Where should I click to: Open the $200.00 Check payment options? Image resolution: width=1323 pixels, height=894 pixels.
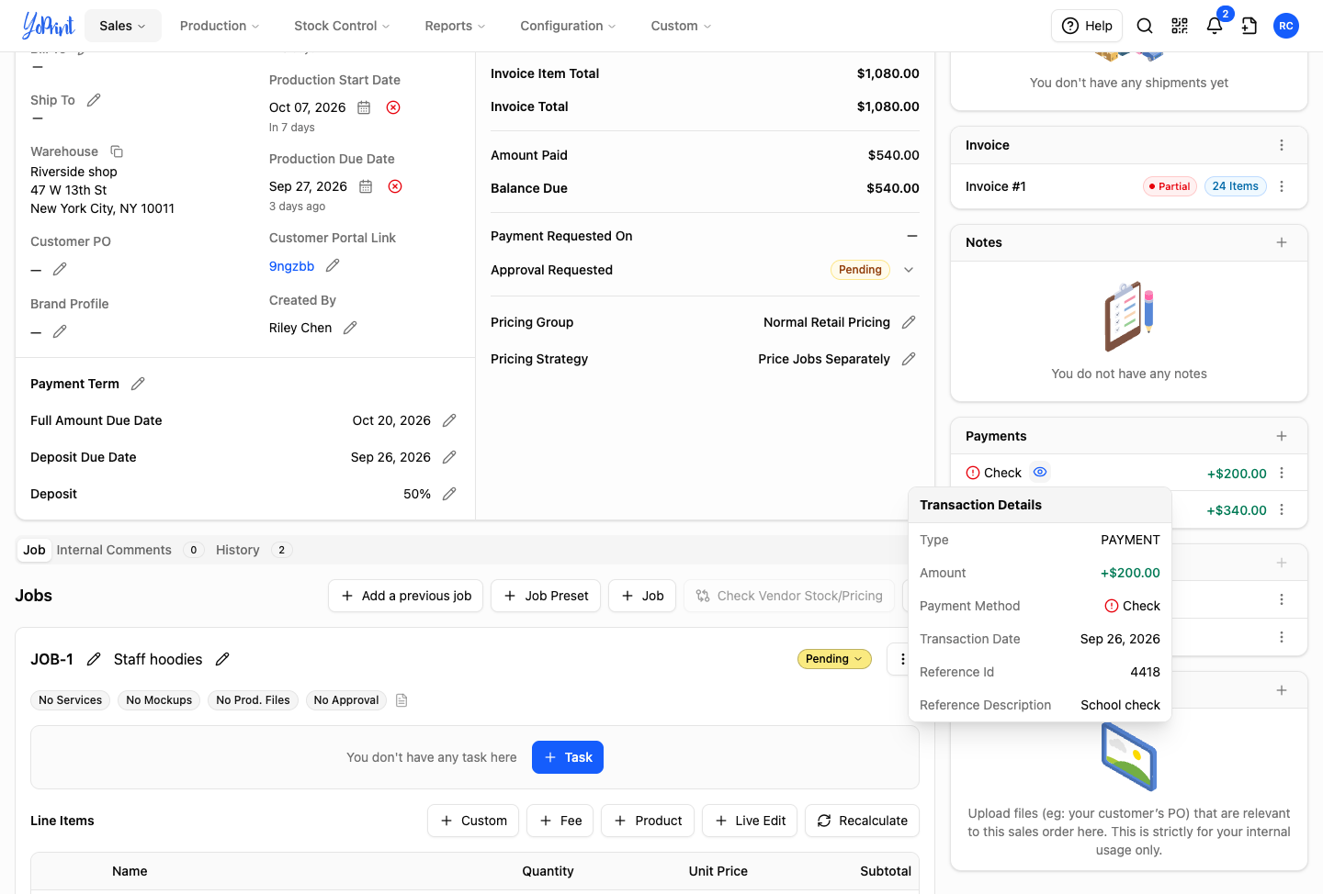coord(1282,473)
